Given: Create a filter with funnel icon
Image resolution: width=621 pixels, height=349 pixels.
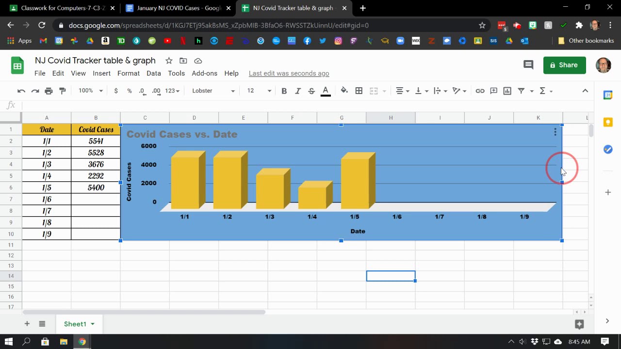Looking at the screenshot, I should 521,91.
